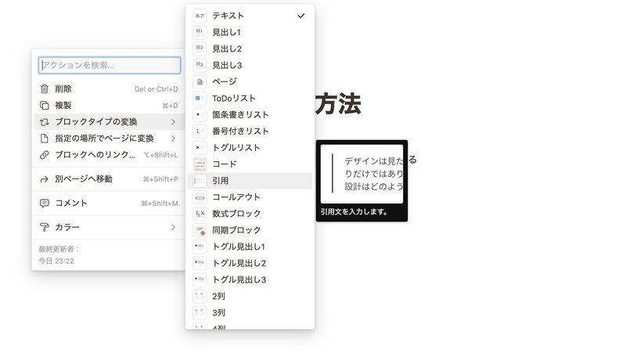The image size is (626, 364).
Task: Click the H2 icon for 見出し2
Action: point(200,49)
